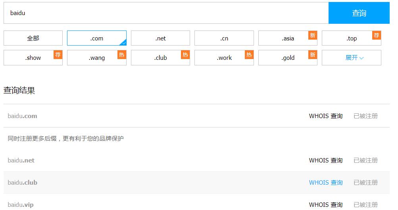This screenshot has width=398, height=210.
Task: Open WHOIS 查询 for baidu.club
Action: (325, 183)
